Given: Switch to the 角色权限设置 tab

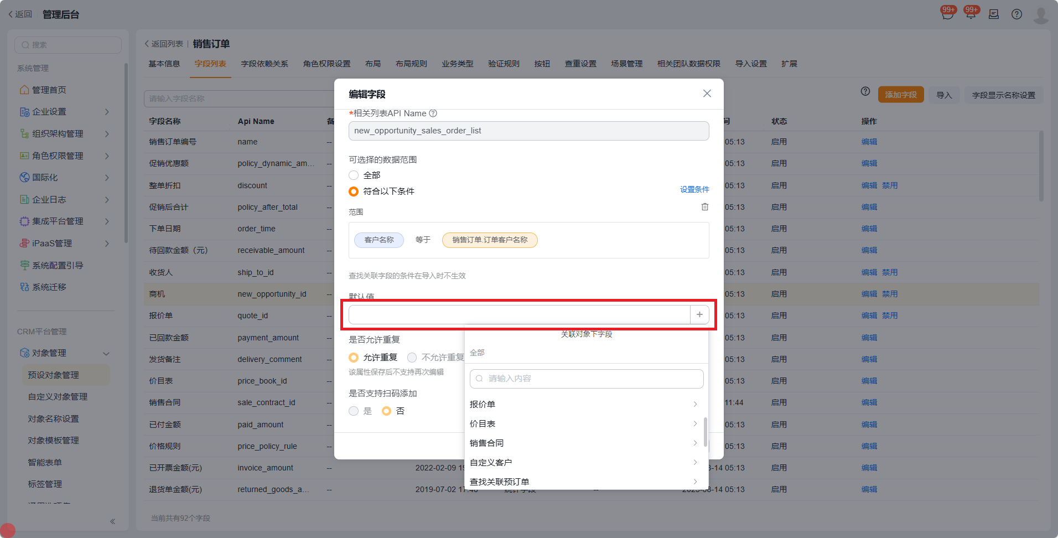Looking at the screenshot, I should click(327, 64).
